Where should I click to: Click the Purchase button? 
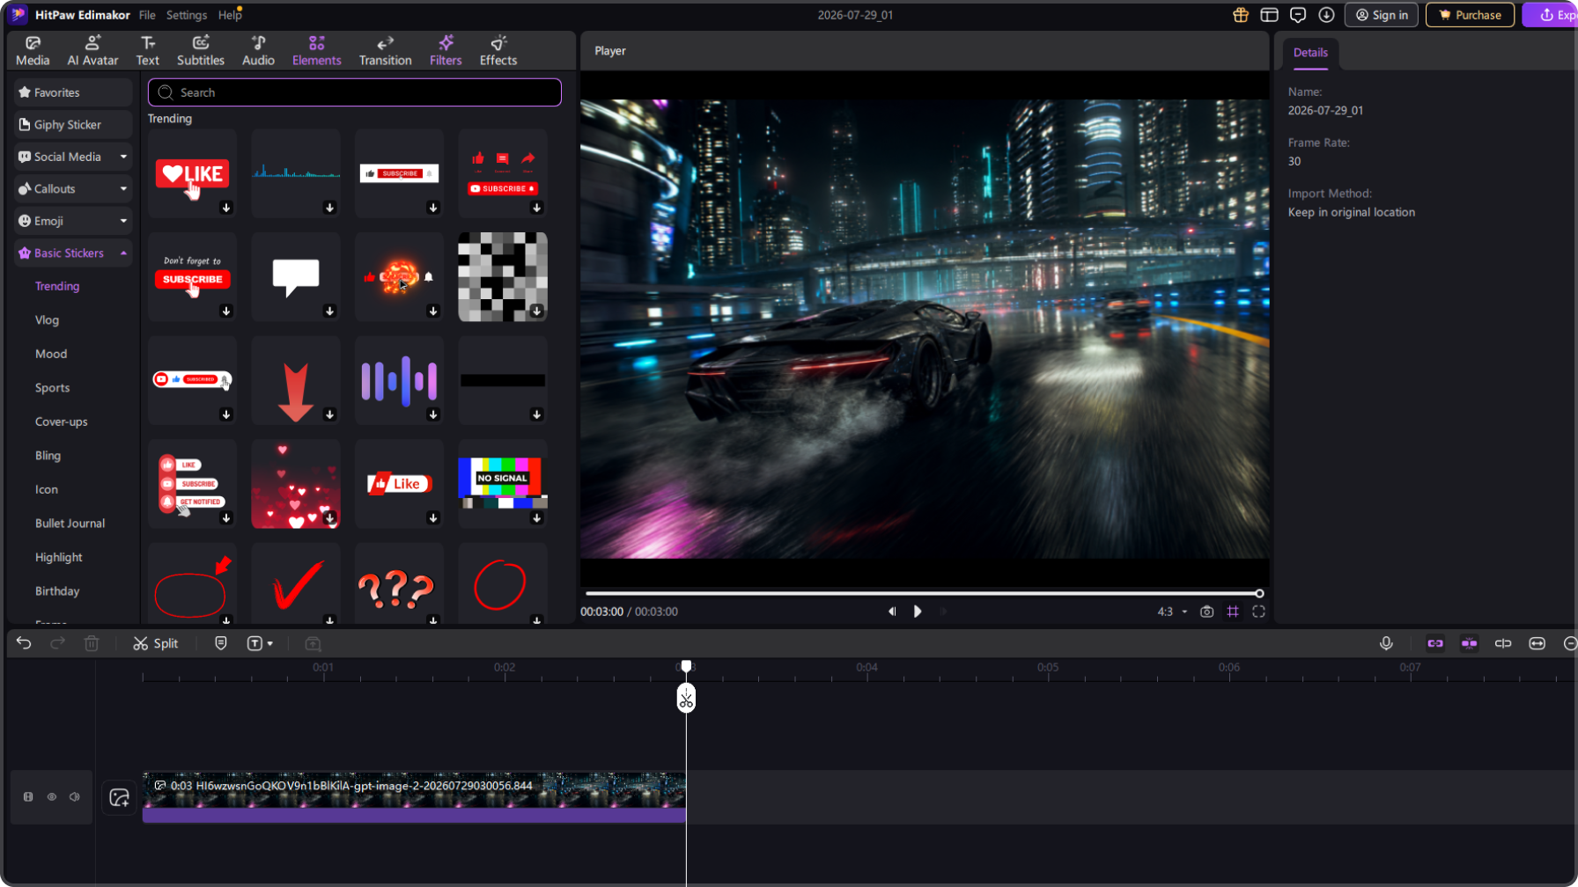1470,15
